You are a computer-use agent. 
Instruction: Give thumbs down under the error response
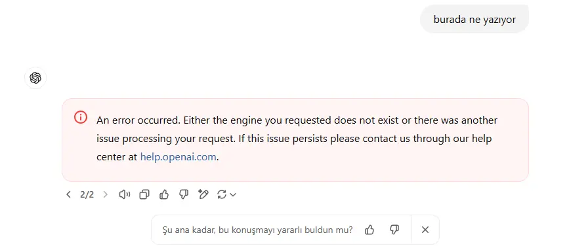(184, 195)
